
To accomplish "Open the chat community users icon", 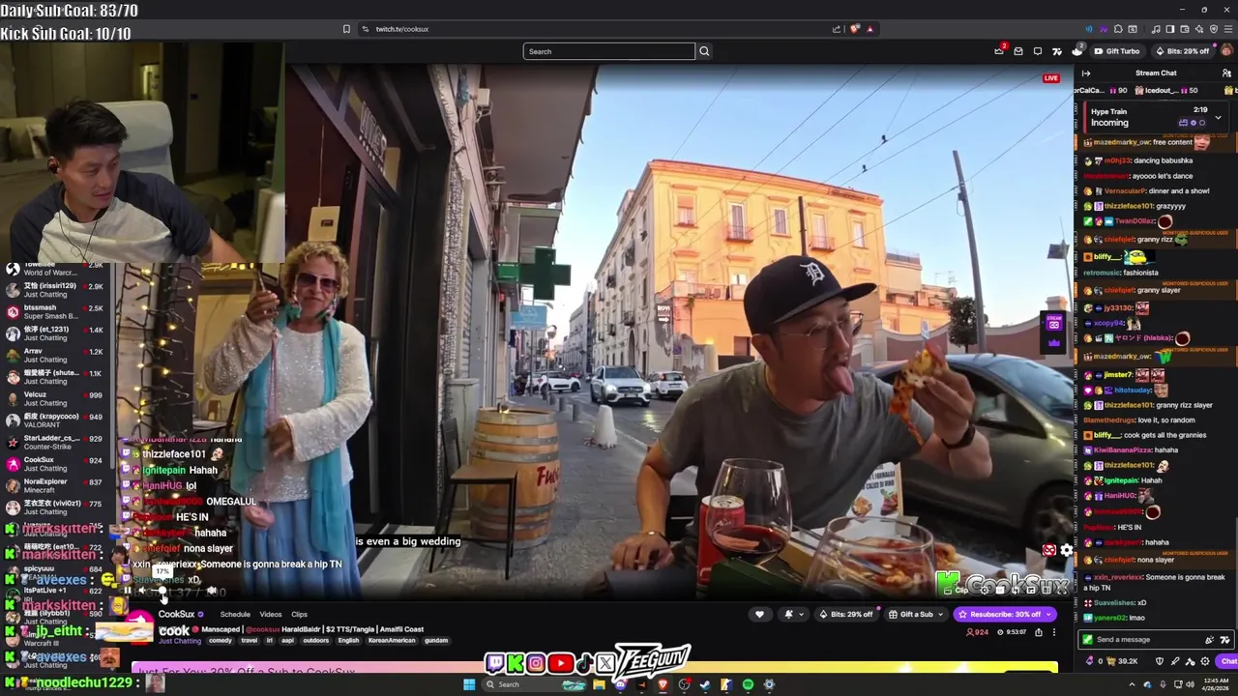I will (1226, 73).
